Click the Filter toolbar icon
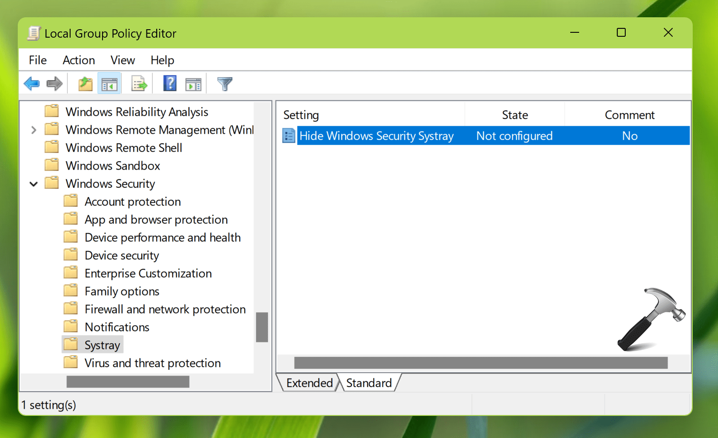The width and height of the screenshot is (718, 438). coord(225,83)
